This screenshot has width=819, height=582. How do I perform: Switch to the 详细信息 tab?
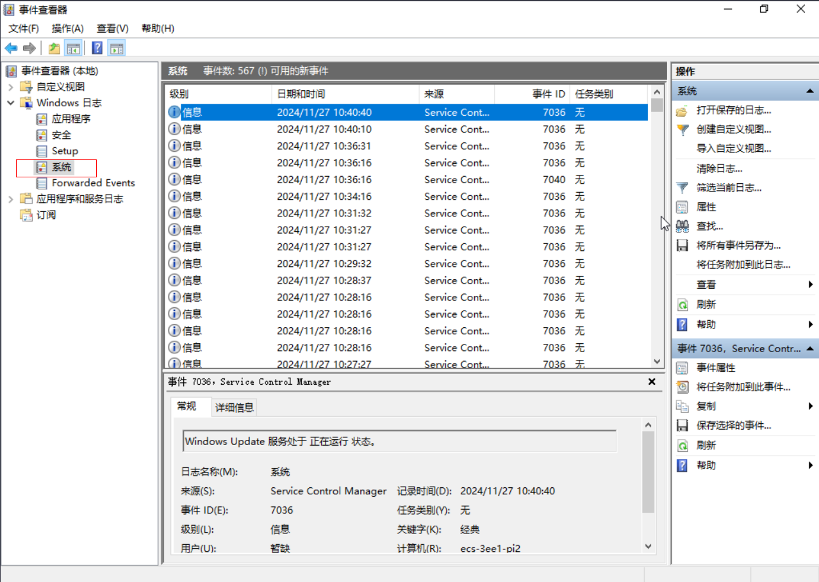coord(235,407)
